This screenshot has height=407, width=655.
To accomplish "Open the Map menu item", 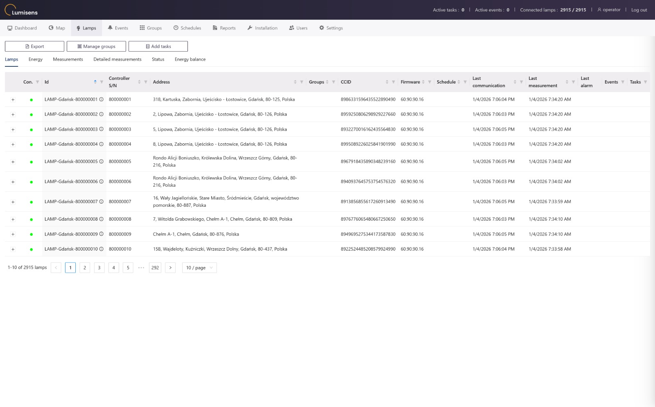I will pyautogui.click(x=57, y=28).
